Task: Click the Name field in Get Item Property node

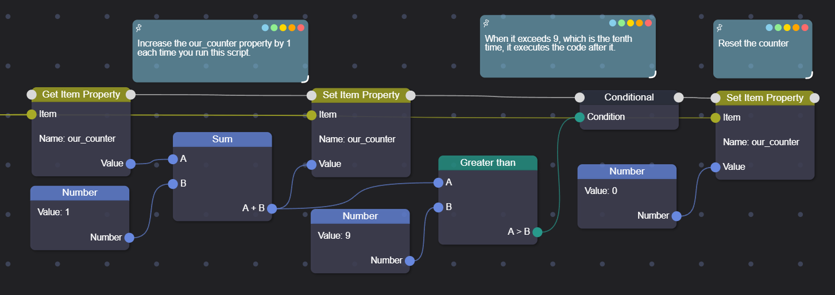Action: 77,139
